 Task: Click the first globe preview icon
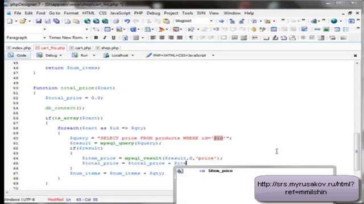click(87, 21)
